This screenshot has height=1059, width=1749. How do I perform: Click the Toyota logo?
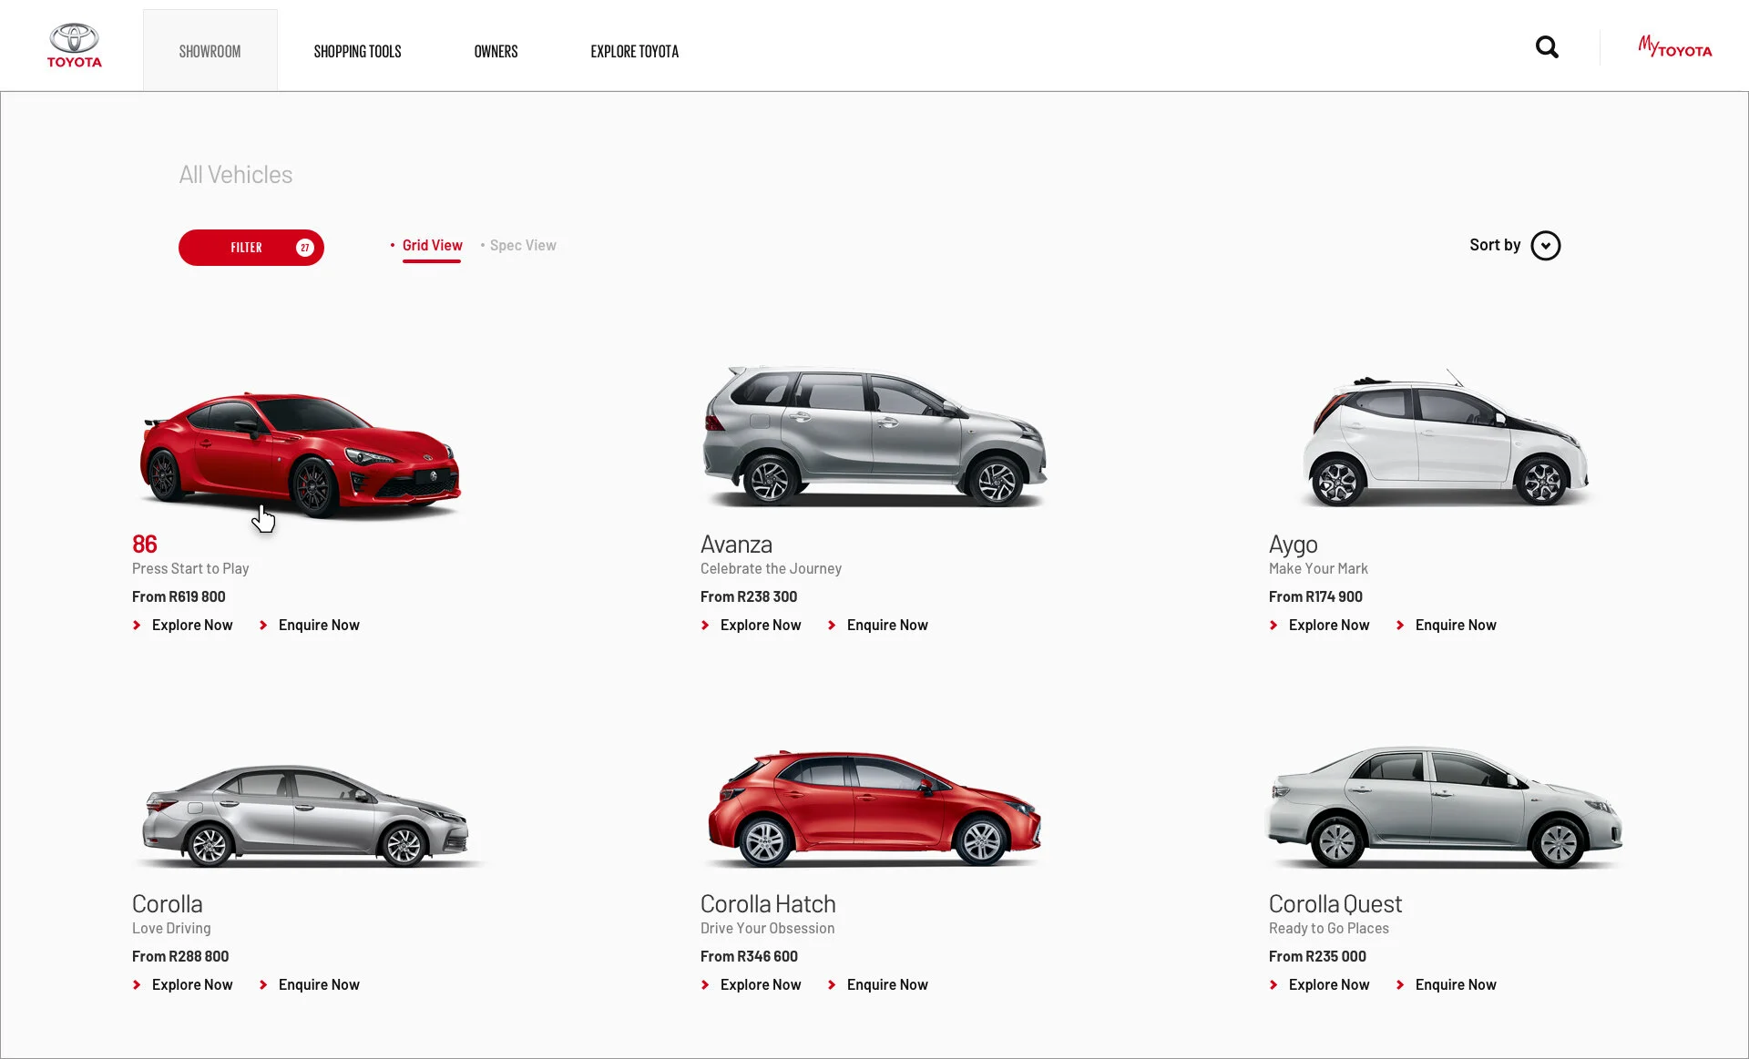74,46
